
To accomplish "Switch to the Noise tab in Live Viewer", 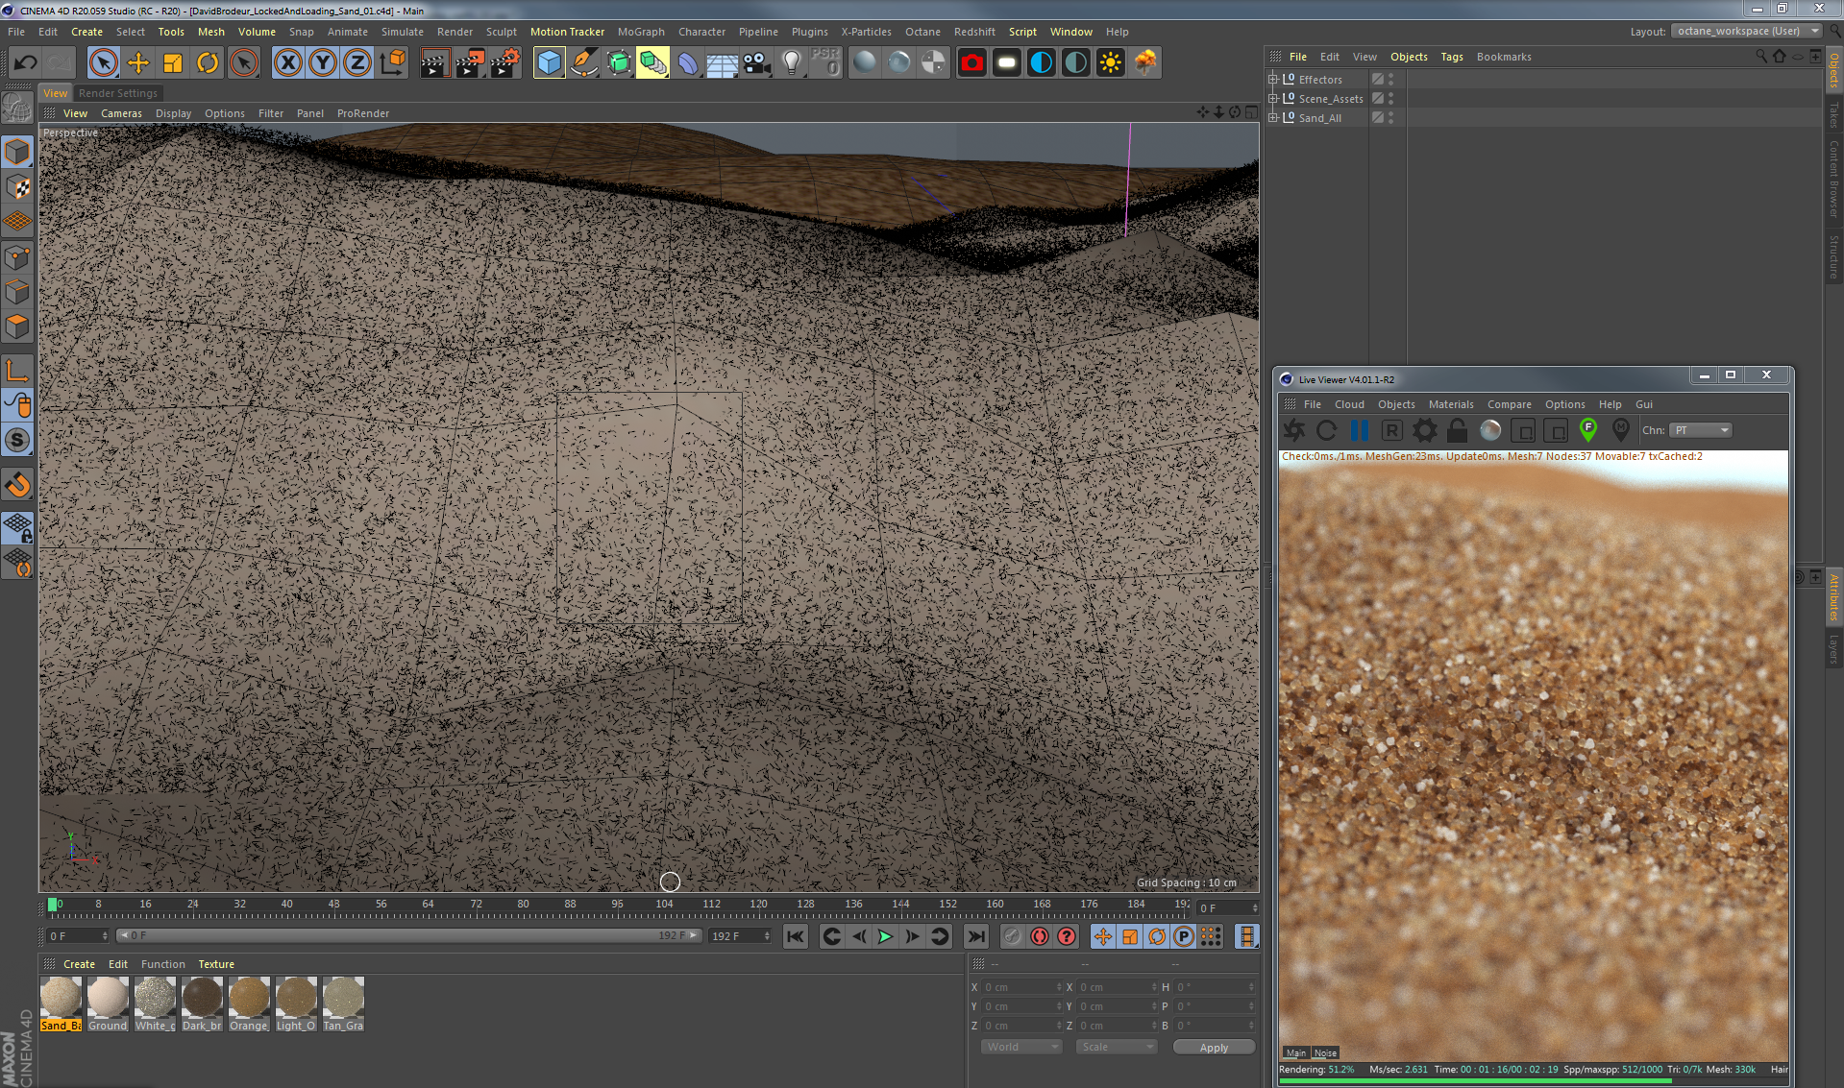I will [1325, 1052].
